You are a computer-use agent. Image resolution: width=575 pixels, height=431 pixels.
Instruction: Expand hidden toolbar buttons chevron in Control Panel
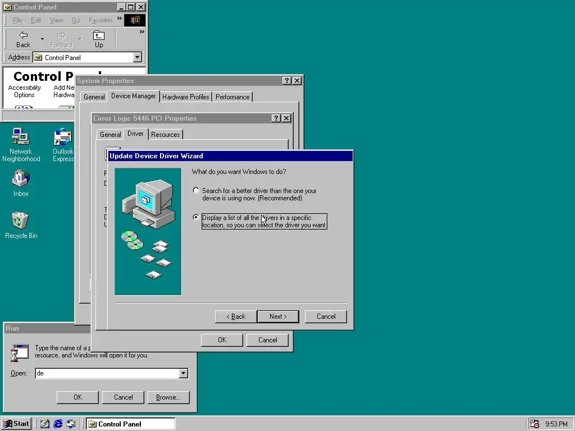click(142, 32)
